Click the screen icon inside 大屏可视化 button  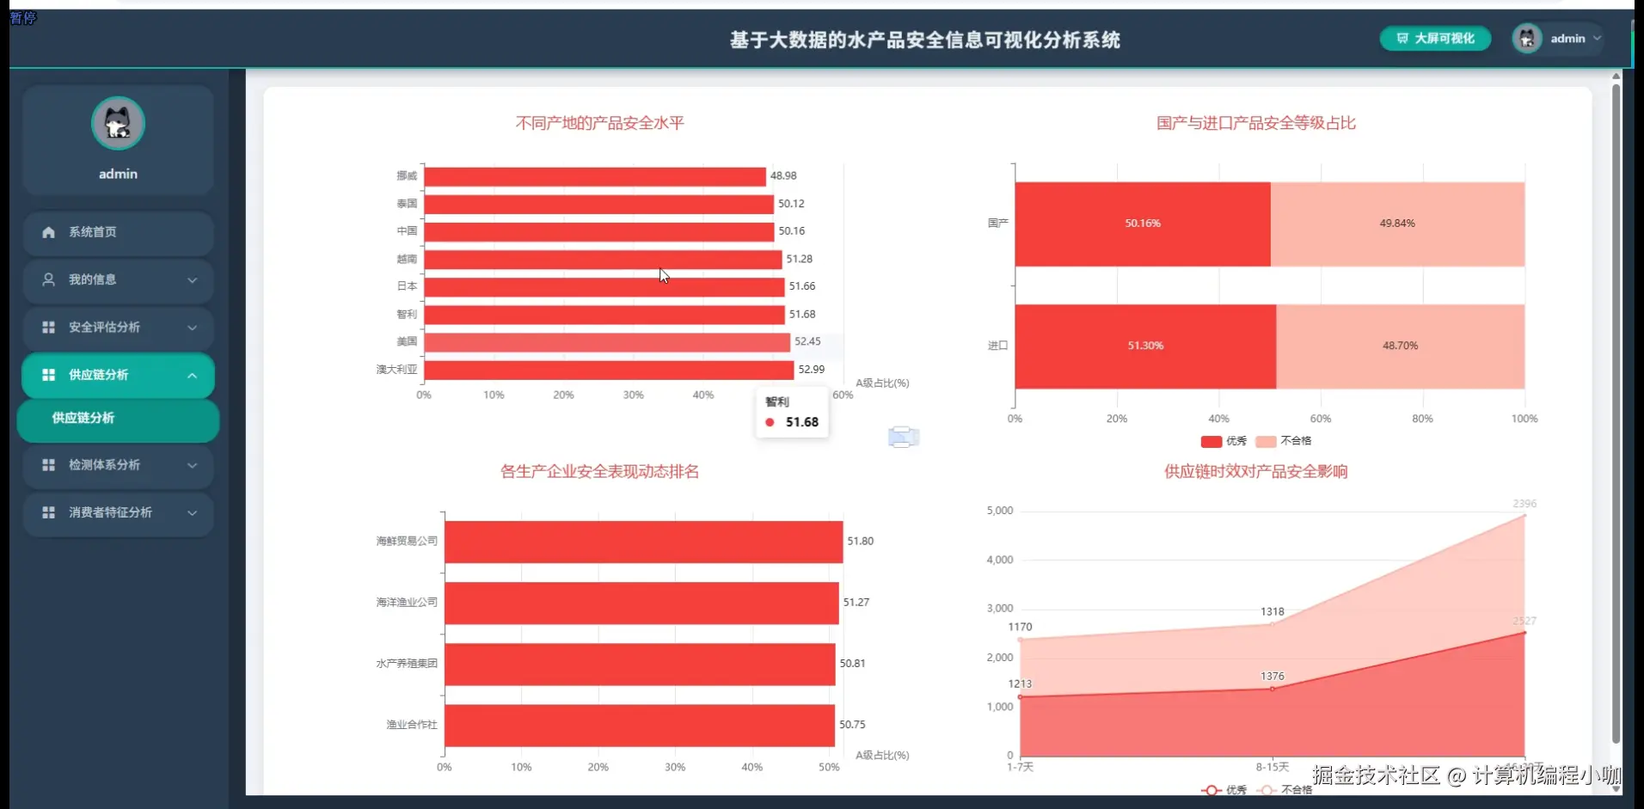[1404, 38]
